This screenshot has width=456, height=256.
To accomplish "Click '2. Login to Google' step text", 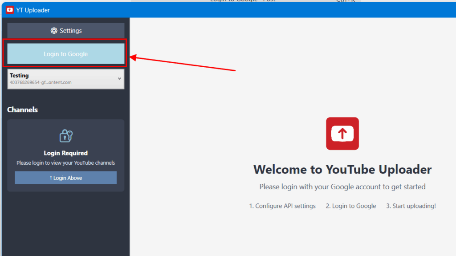I will (351, 206).
